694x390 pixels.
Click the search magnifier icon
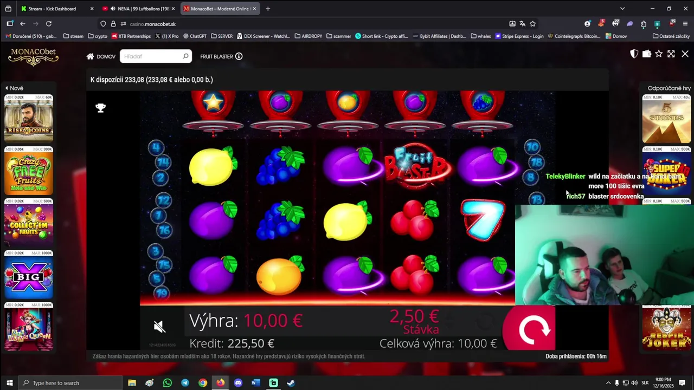pos(185,56)
